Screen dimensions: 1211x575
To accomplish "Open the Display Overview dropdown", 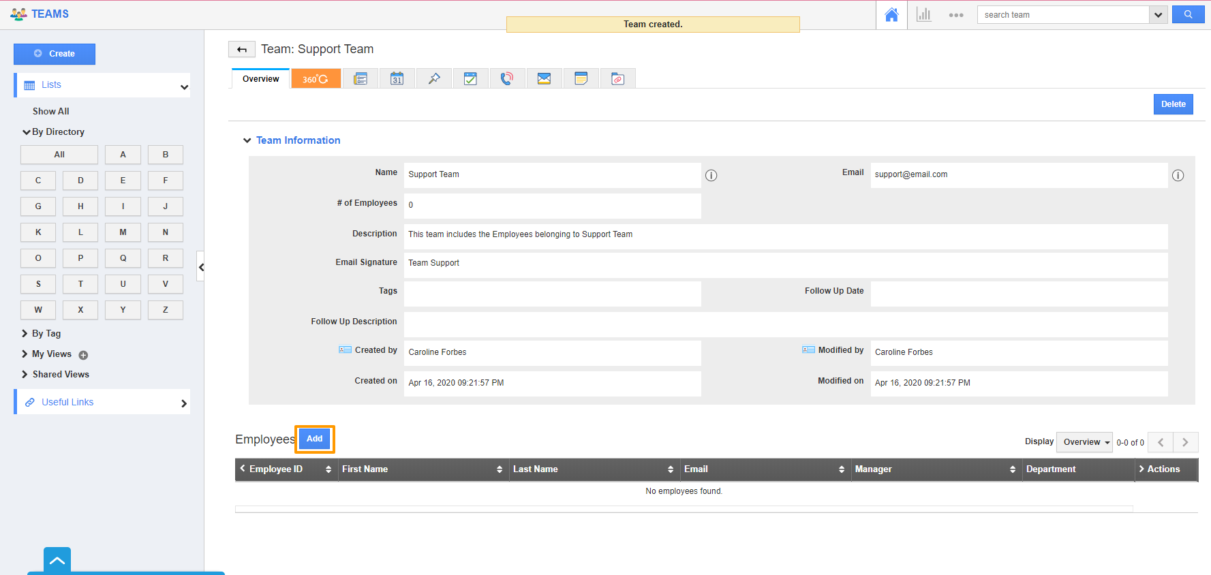I will point(1084,442).
